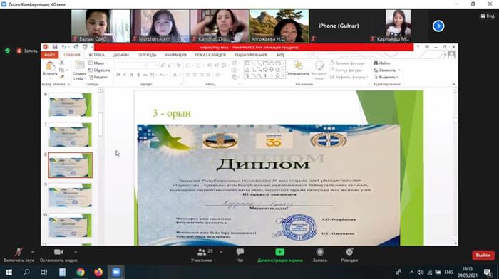Switch to the ПОКАЗ СЛАЙДОВ ribbon tab
Image resolution: width=499 pixels, height=279 pixels.
click(x=210, y=55)
